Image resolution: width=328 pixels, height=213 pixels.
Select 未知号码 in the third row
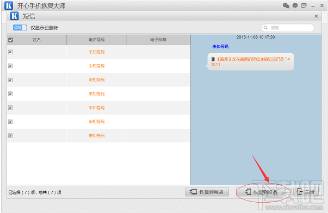[x=96, y=80]
